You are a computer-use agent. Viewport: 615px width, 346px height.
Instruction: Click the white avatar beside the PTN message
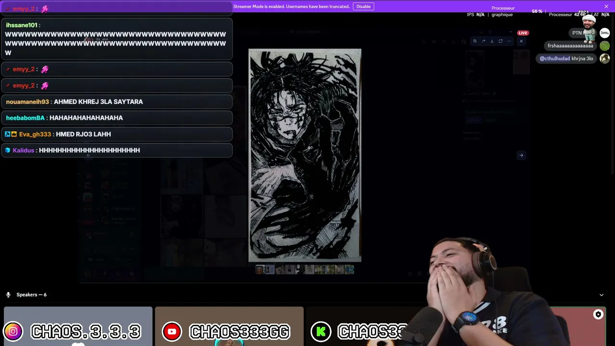[x=604, y=33]
